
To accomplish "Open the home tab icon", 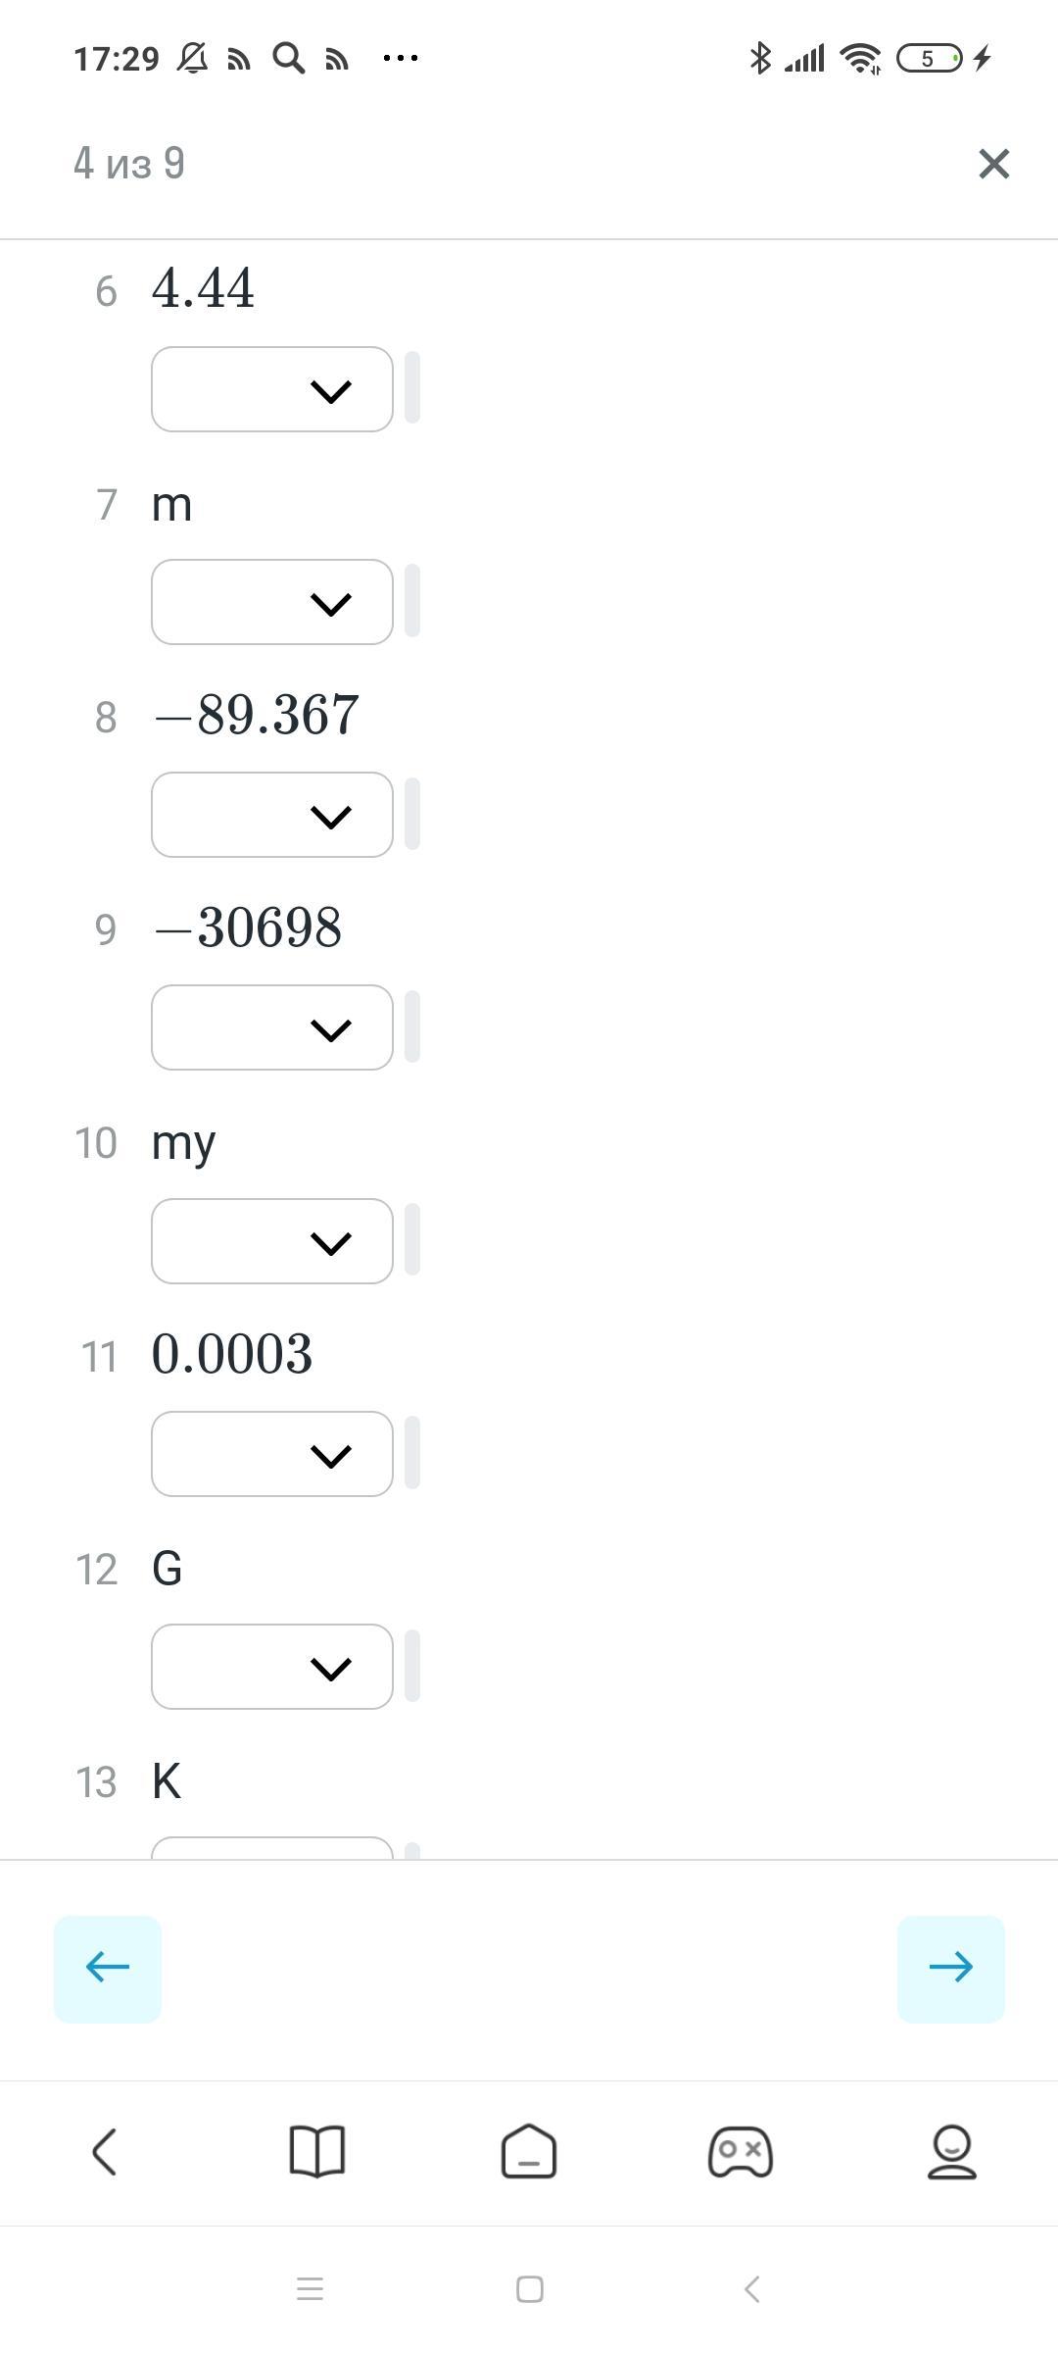I will pos(529,2152).
